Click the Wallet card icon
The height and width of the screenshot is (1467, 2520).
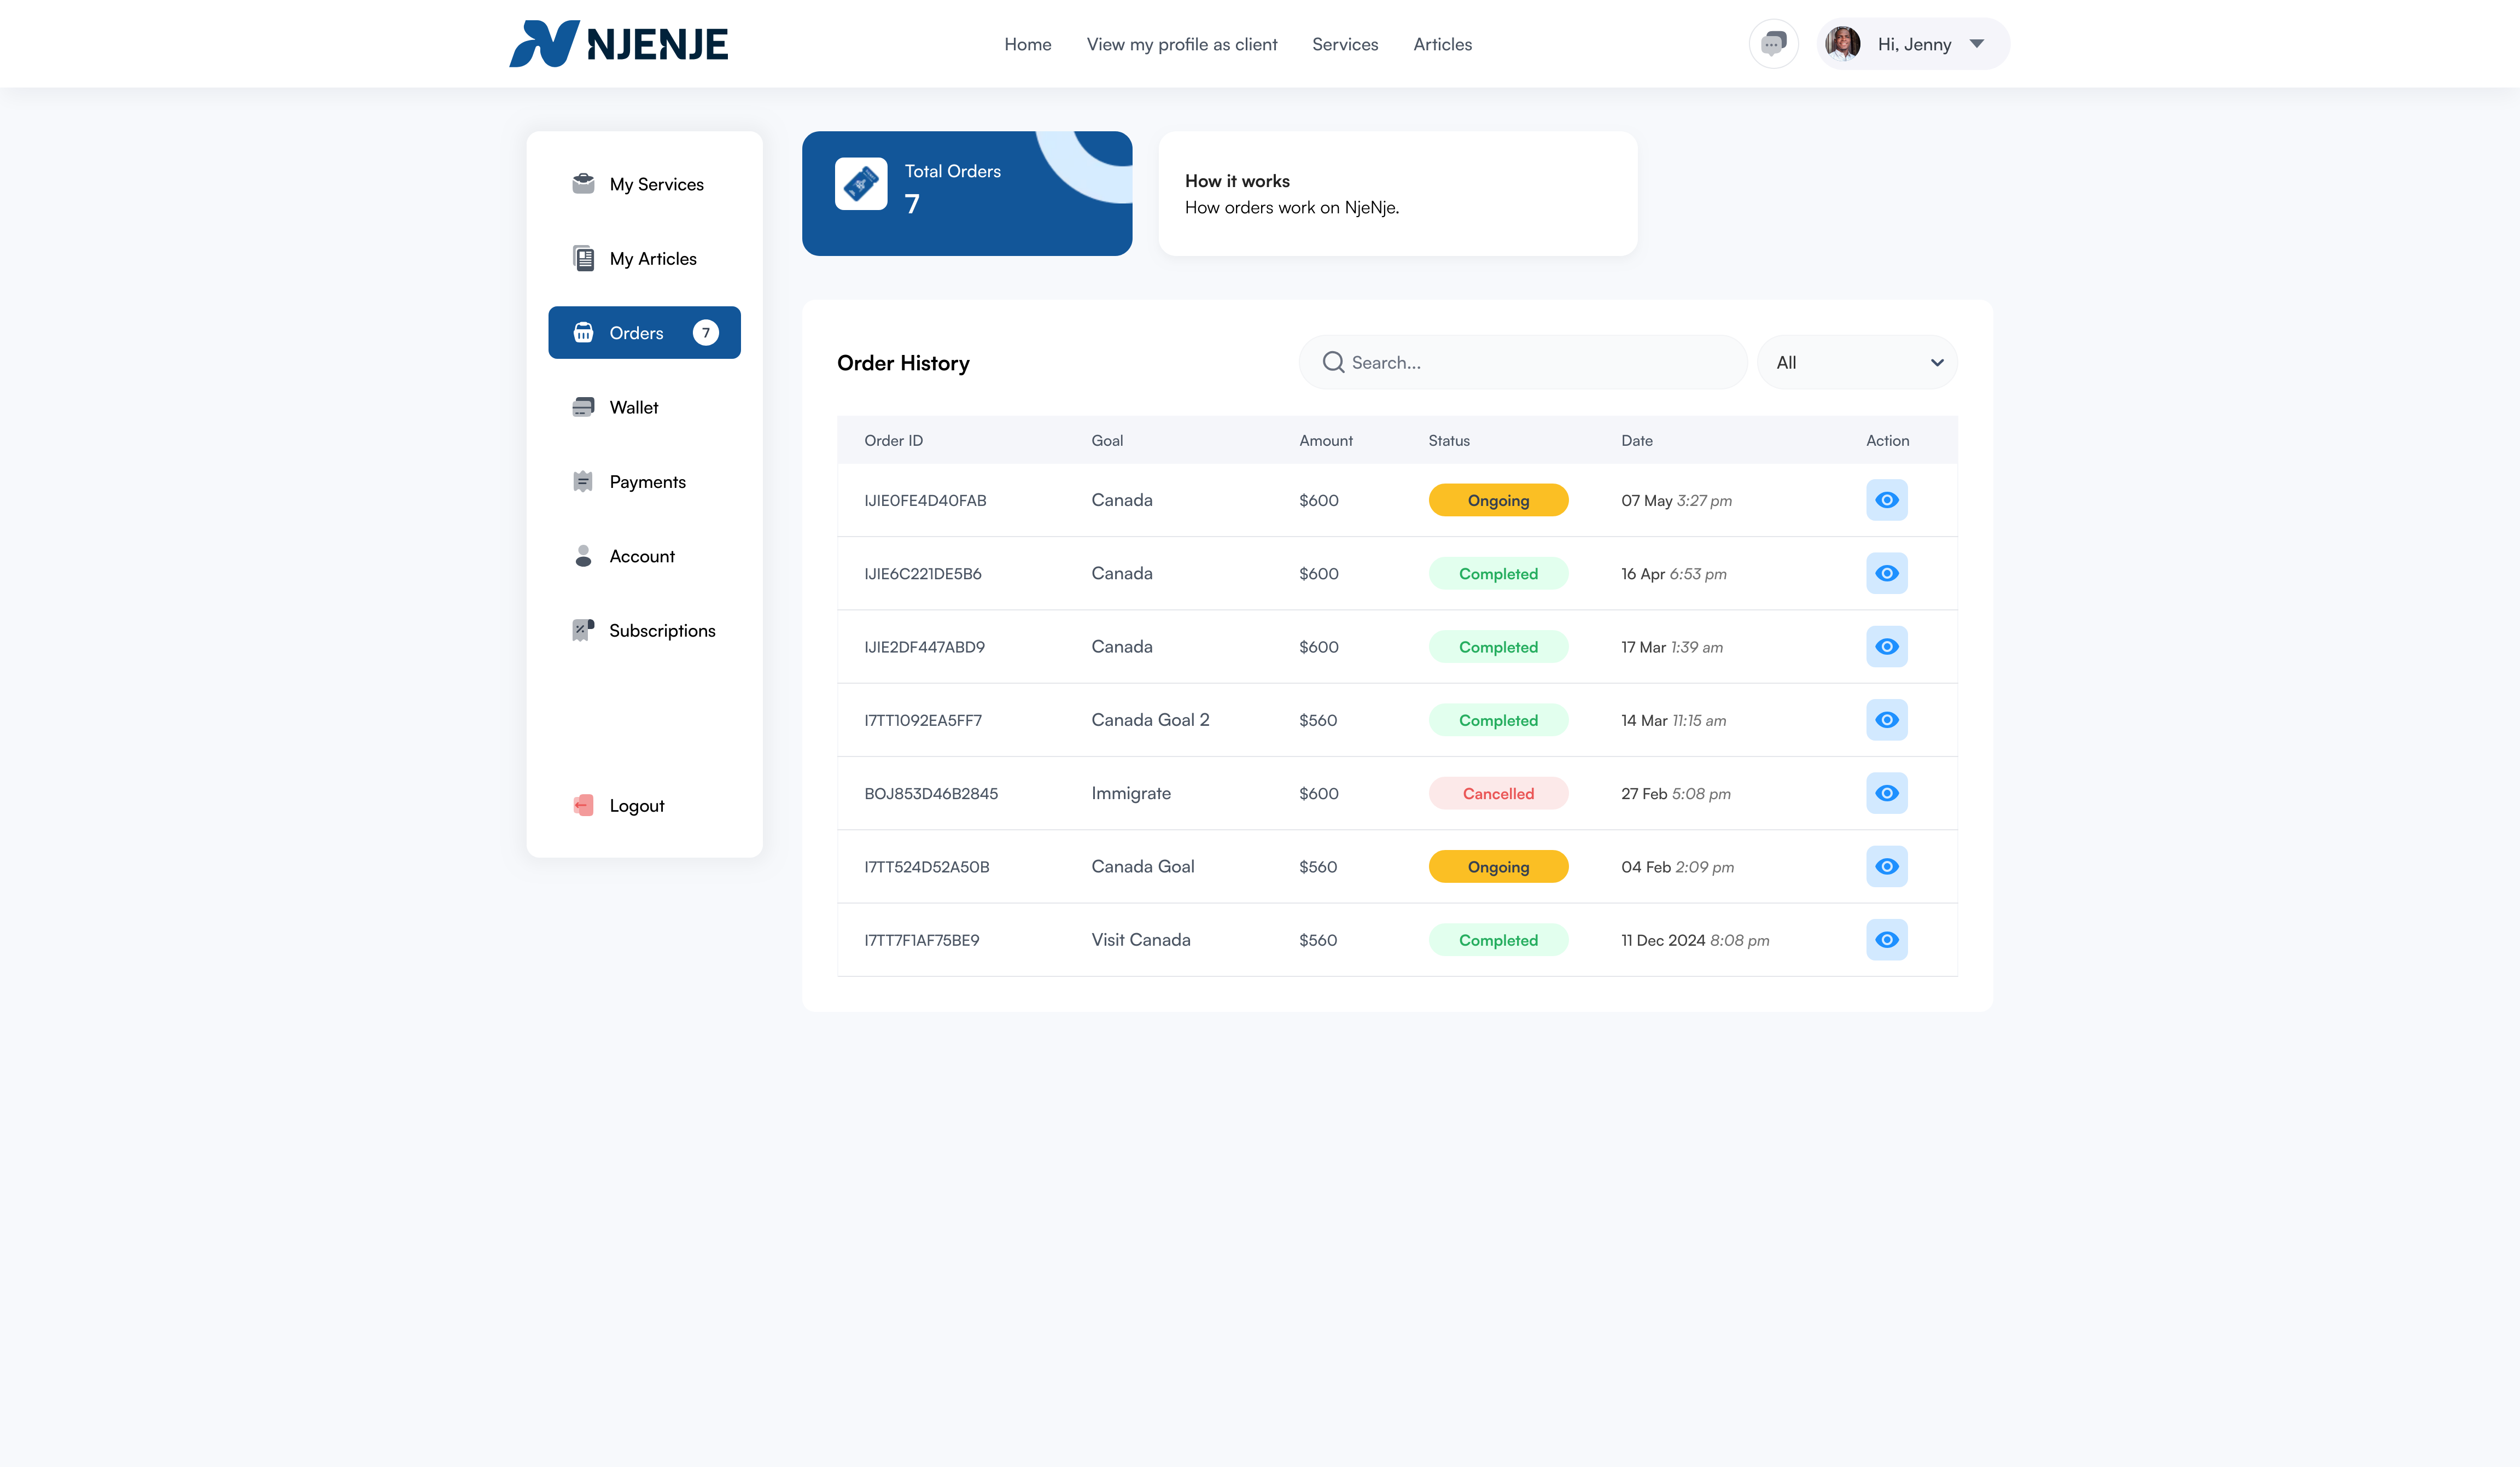tap(583, 407)
